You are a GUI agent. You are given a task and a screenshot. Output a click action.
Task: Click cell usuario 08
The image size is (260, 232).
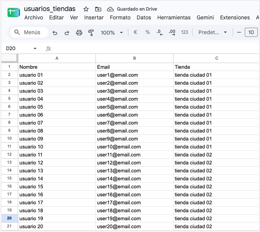[57, 131]
